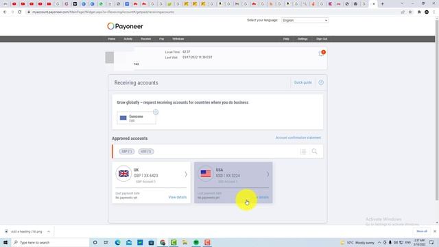Close the downloads bar
Image resolution: width=439 pixels, height=247 pixels.
click(x=434, y=231)
